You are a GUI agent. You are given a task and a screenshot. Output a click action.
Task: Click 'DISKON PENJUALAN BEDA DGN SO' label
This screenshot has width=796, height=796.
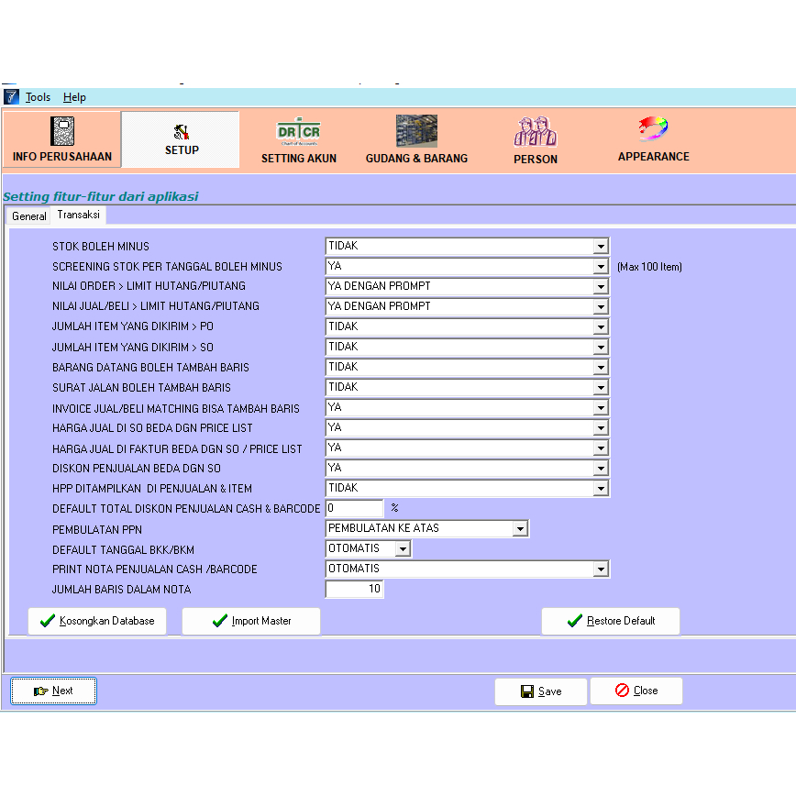tap(136, 469)
